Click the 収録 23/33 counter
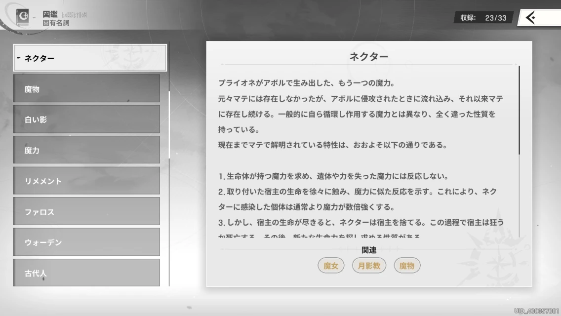Viewport: 561px width, 316px height. point(483,18)
